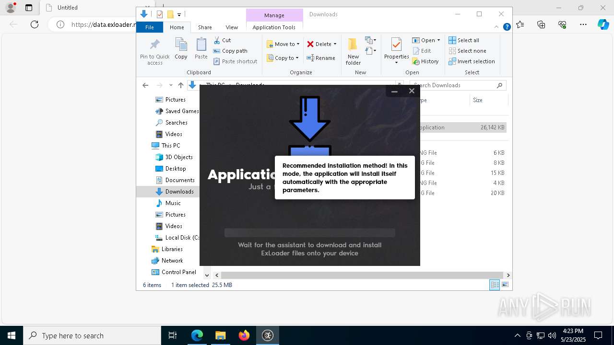Image resolution: width=614 pixels, height=345 pixels.
Task: Click Explorer Help question mark icon
Action: [507, 27]
